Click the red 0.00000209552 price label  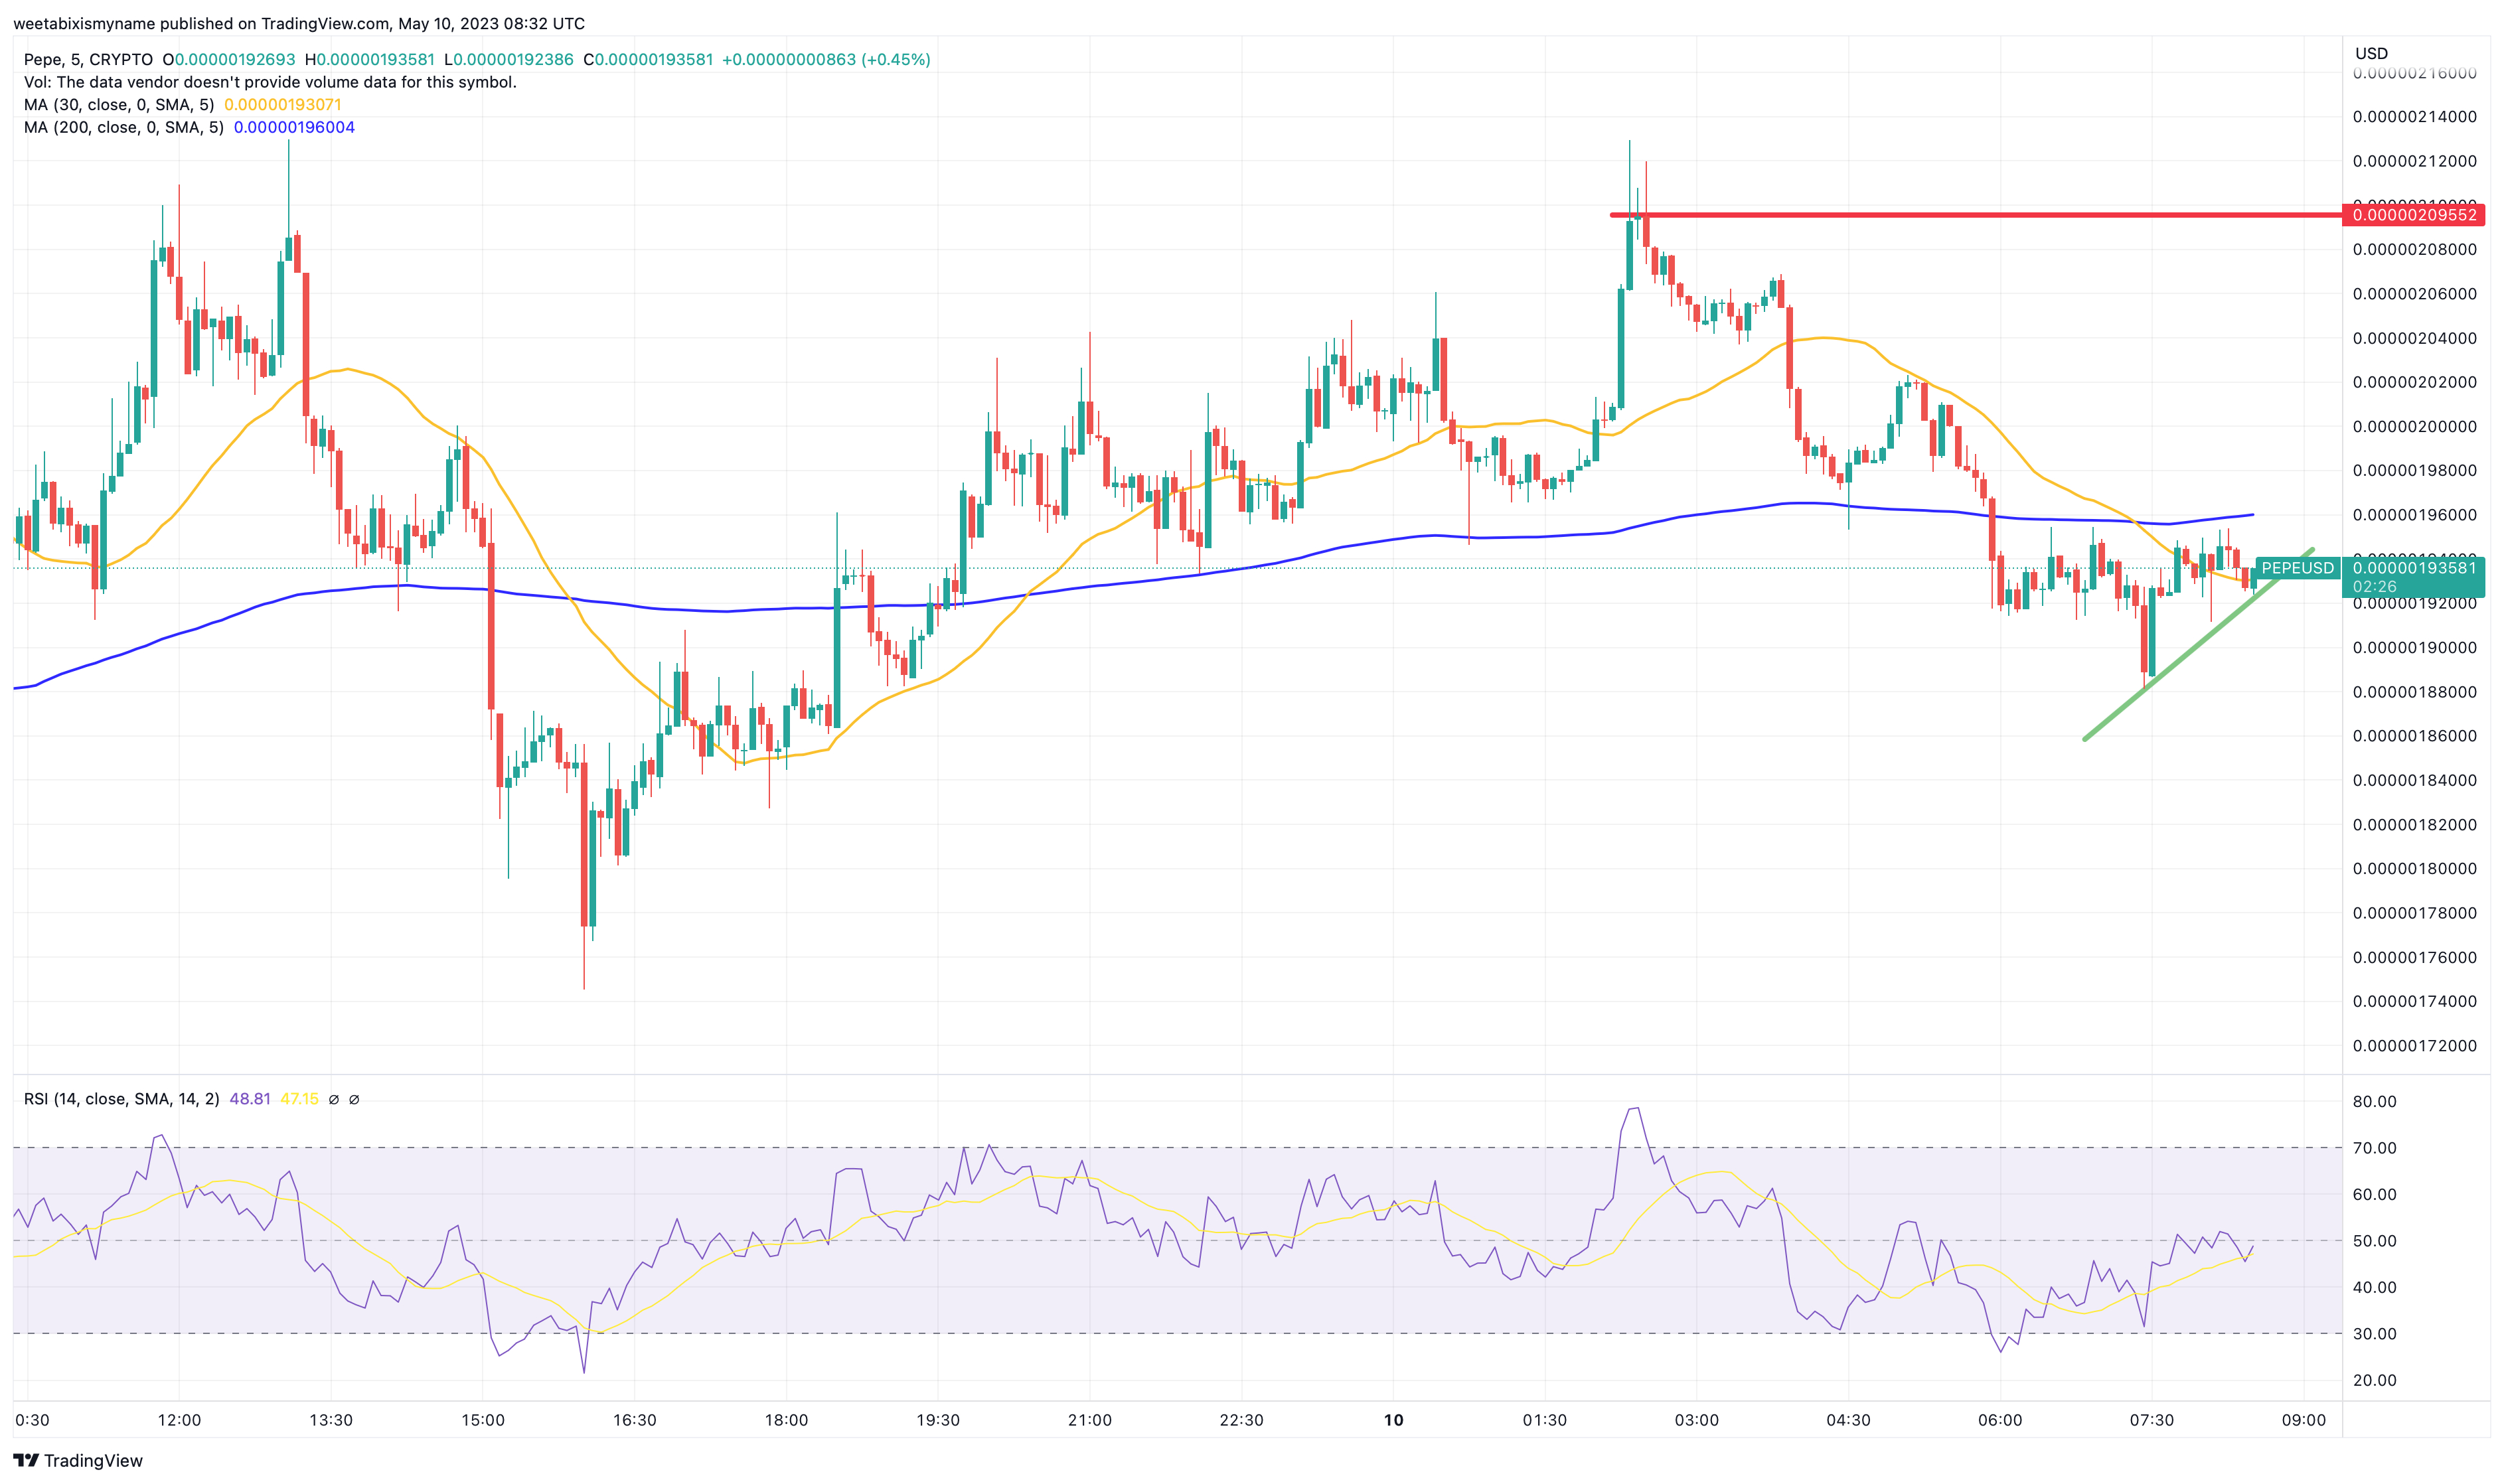pos(2415,215)
